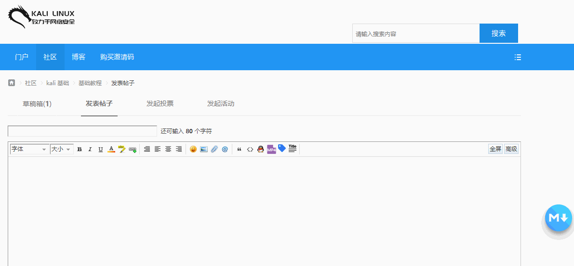The image size is (574, 266).
Task: Switch to the 草稿箱(1) tab
Action: tap(37, 104)
